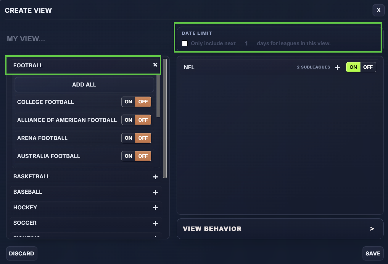Image resolution: width=388 pixels, height=264 pixels.
Task: Set Arena Football to OFF
Action: (x=143, y=138)
